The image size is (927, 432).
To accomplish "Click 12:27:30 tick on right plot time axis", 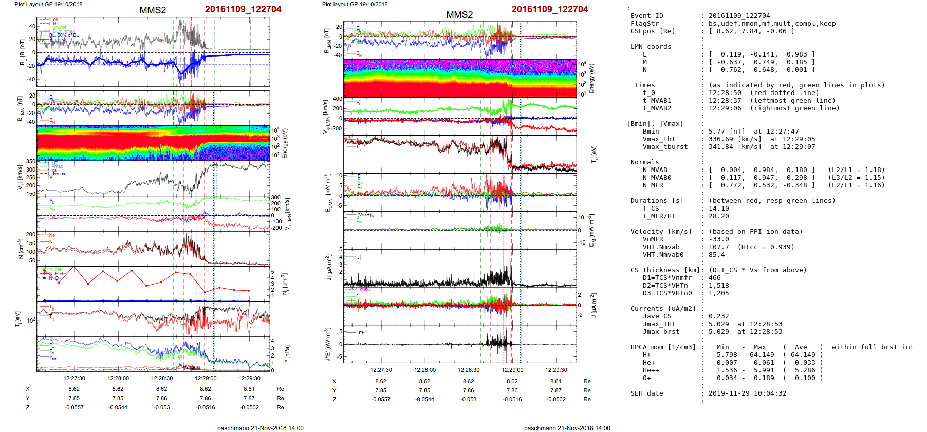I will coord(381,370).
